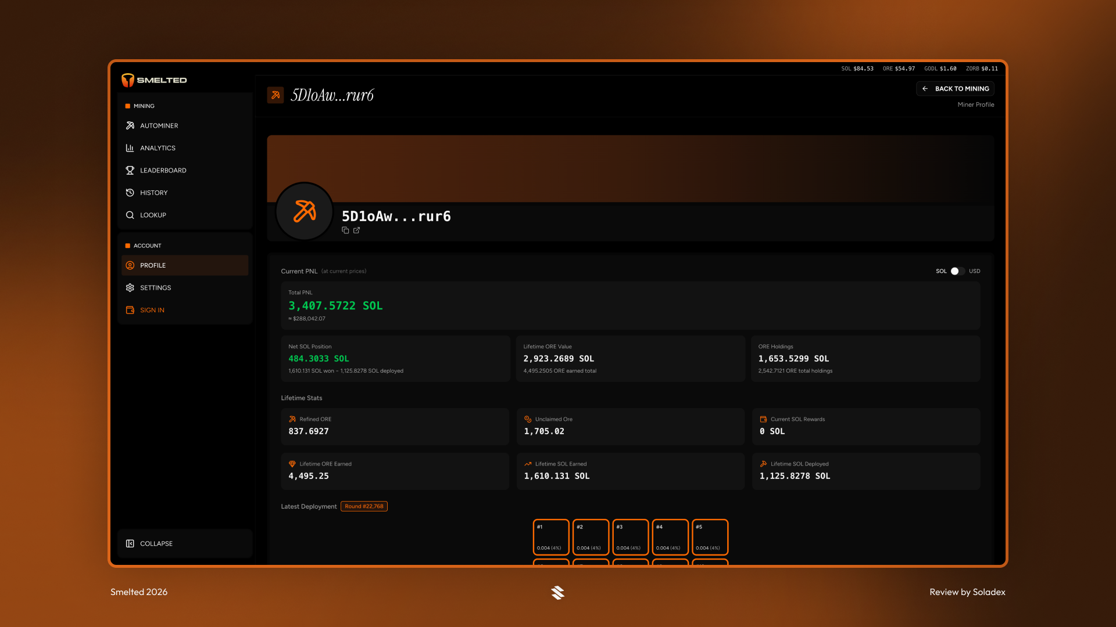This screenshot has height=627, width=1116.
Task: Open Round #22,768 details
Action: pos(364,506)
